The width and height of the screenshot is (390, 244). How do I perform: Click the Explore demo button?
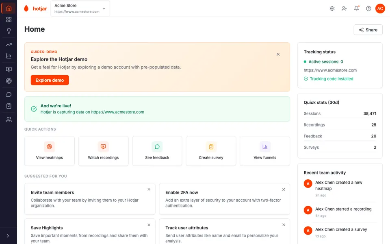coord(50,80)
